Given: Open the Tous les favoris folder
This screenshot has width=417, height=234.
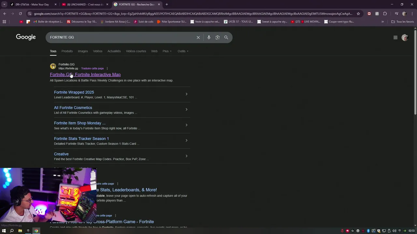Looking at the screenshot, I should coord(403,22).
